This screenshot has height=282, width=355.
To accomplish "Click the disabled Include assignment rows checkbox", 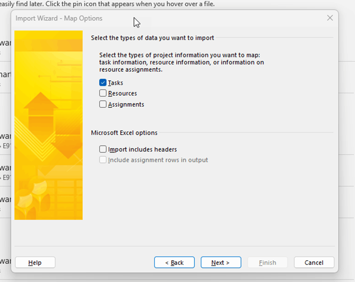I will (103, 160).
